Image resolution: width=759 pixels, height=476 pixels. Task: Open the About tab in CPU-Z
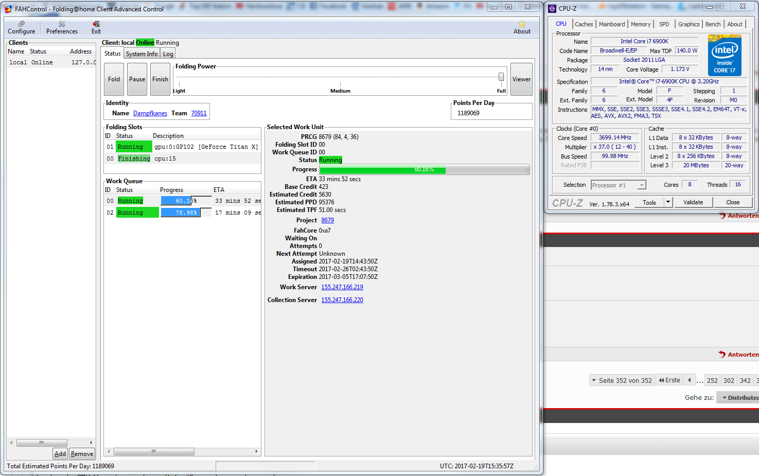pos(735,24)
